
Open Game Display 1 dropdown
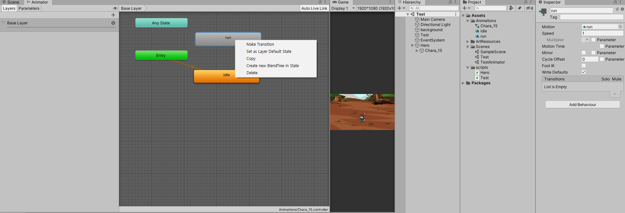coord(343,8)
